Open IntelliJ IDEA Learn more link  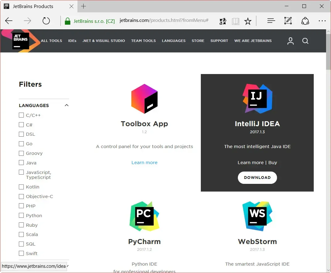pos(250,163)
